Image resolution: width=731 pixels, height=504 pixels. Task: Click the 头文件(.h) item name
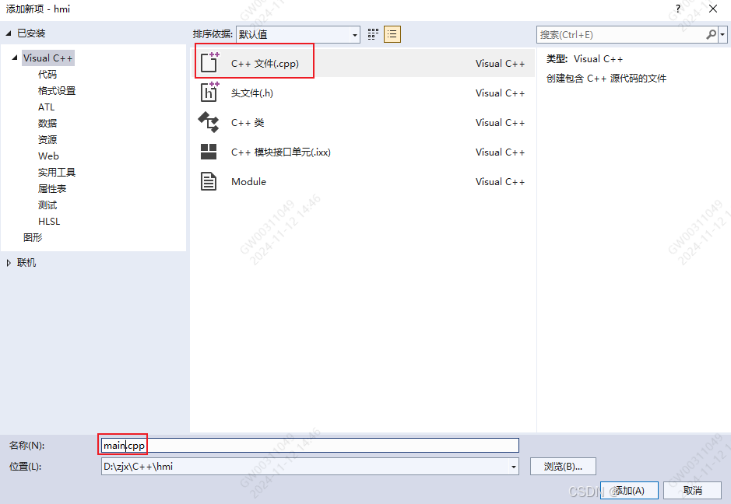[252, 93]
